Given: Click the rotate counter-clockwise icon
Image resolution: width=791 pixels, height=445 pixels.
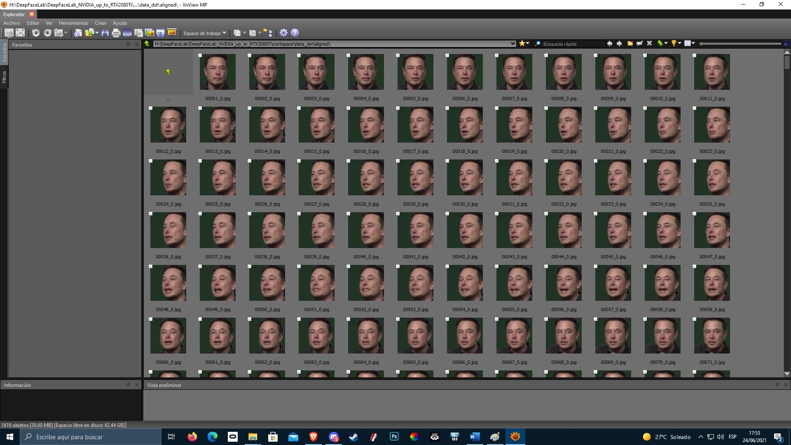Looking at the screenshot, I should [36, 33].
